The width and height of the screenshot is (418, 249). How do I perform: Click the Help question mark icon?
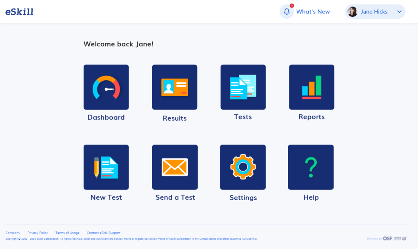[311, 167]
